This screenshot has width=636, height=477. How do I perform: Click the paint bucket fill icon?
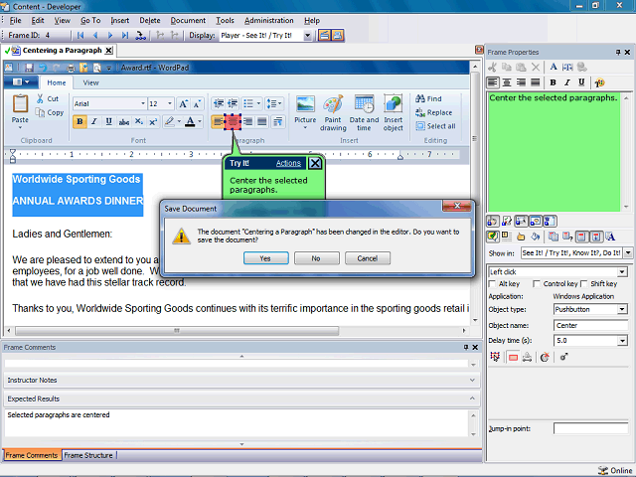point(536,237)
